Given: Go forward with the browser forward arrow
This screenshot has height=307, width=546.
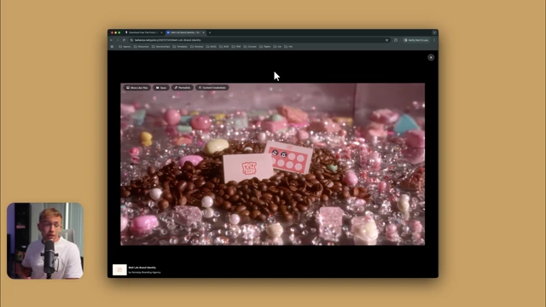Looking at the screenshot, I should click(118, 40).
